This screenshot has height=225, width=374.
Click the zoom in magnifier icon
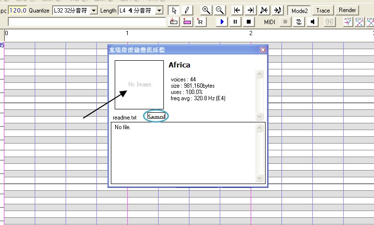tap(206, 10)
